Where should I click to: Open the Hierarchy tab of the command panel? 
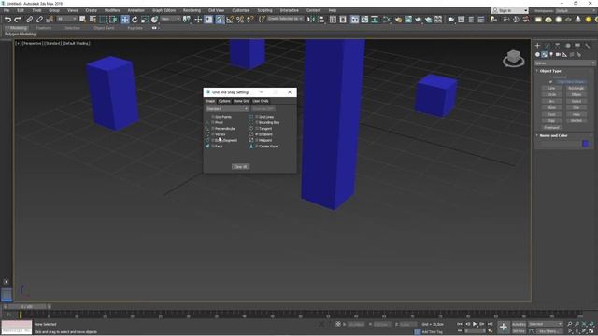558,46
